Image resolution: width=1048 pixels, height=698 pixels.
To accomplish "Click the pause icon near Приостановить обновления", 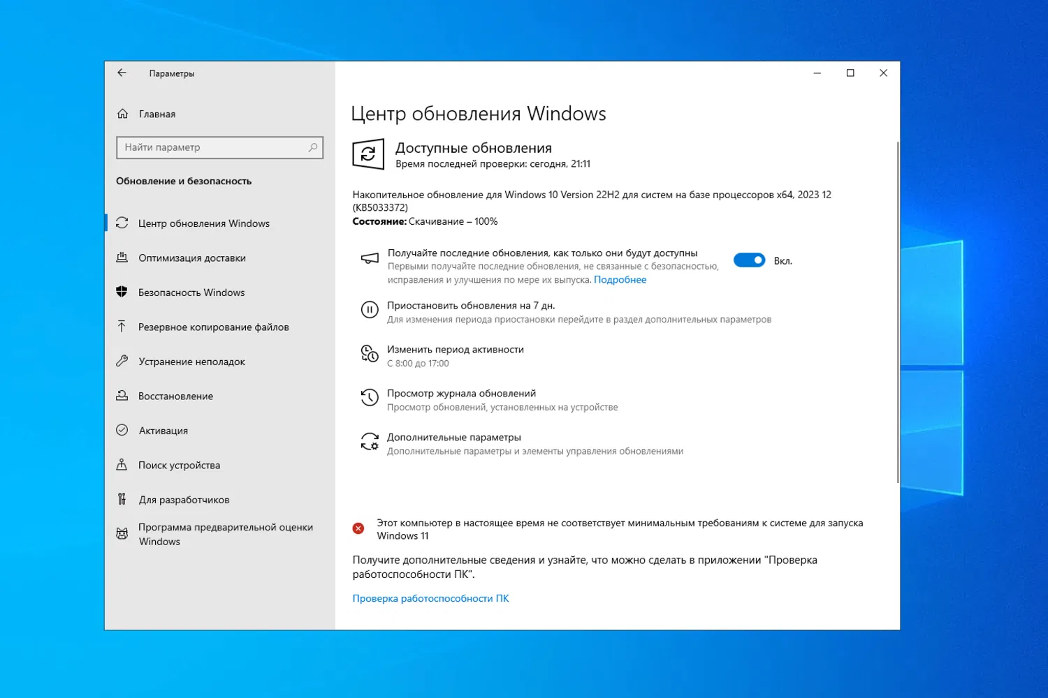I will (x=369, y=310).
